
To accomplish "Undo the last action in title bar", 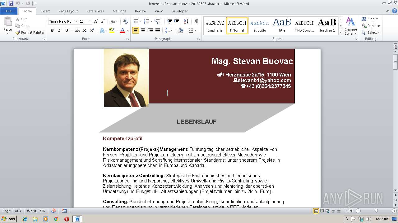I will coord(18,3).
